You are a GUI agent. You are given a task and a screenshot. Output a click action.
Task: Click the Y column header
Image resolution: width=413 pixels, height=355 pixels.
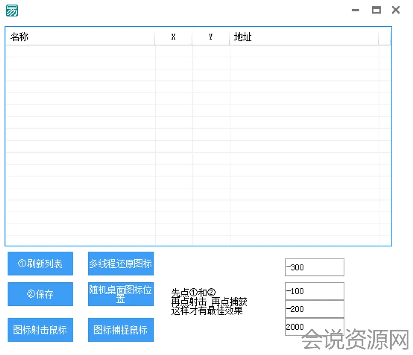211,37
